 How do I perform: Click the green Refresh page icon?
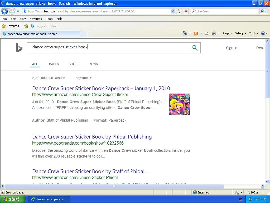179,11
